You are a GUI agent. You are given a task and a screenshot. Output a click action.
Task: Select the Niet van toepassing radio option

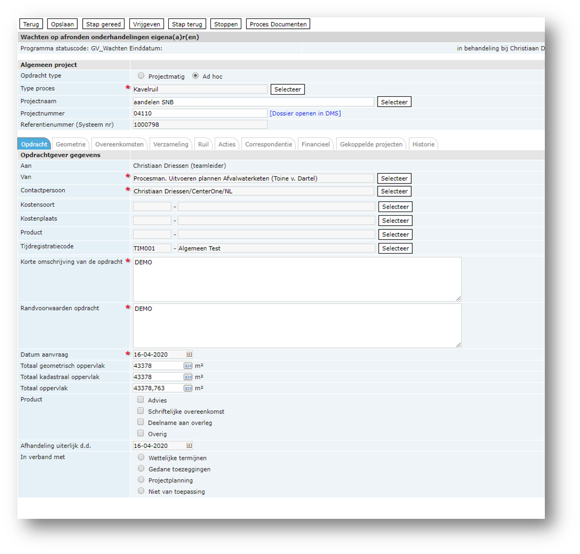[x=141, y=491]
